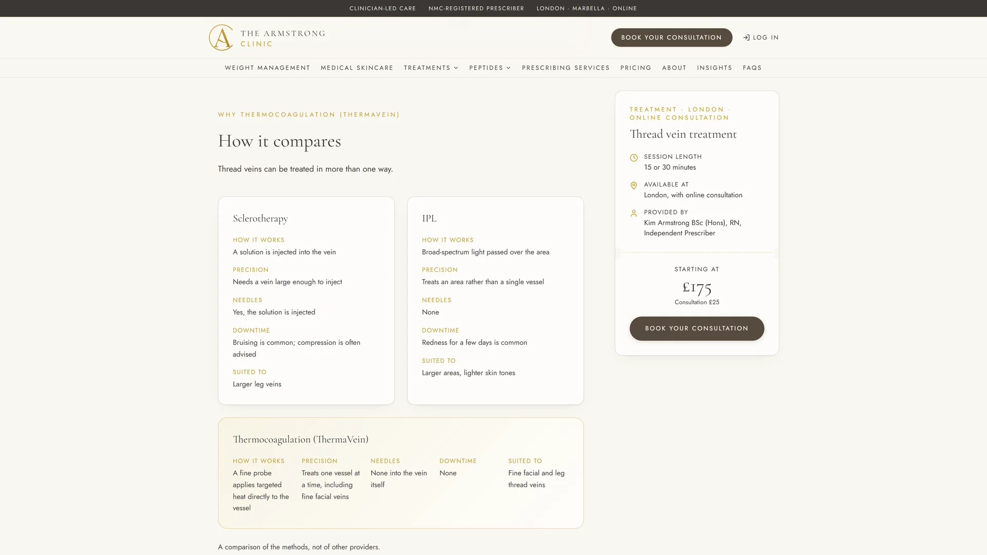Open the About page
Image resolution: width=987 pixels, height=555 pixels.
pyautogui.click(x=674, y=68)
